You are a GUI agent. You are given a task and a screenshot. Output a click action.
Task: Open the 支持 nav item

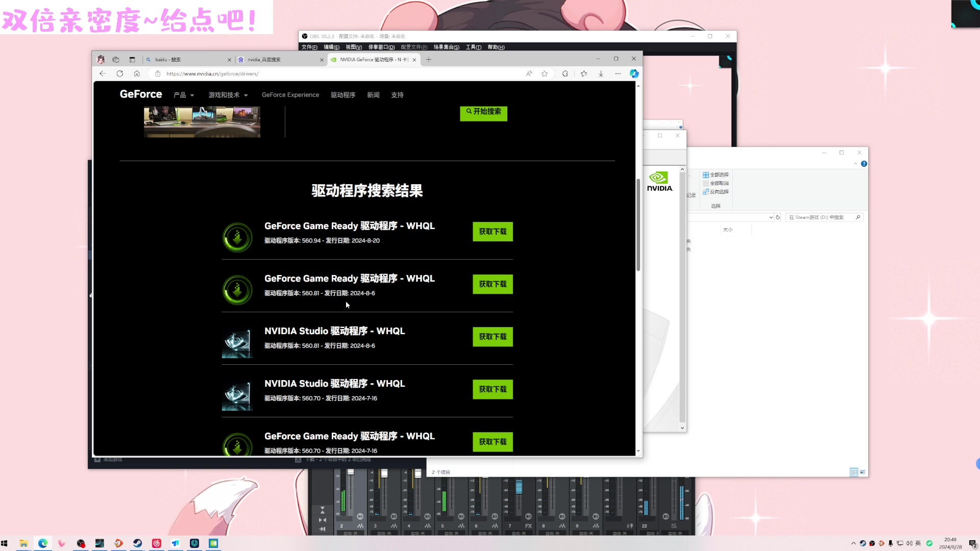click(397, 95)
